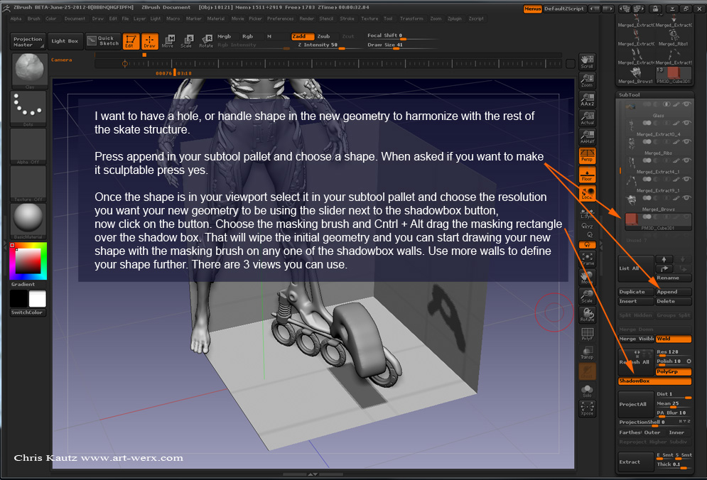Viewport: 707px width, 480px height.
Task: Enable Mrgb painting mode
Action: (x=225, y=36)
